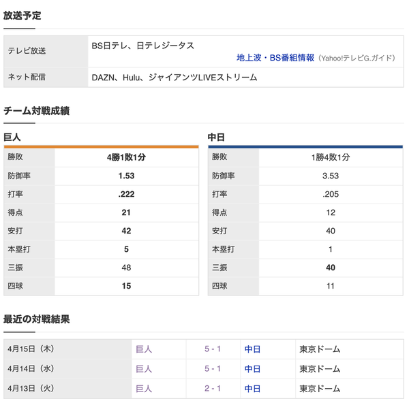Click the ネット配信 row label
This screenshot has width=409, height=401.
(x=27, y=77)
